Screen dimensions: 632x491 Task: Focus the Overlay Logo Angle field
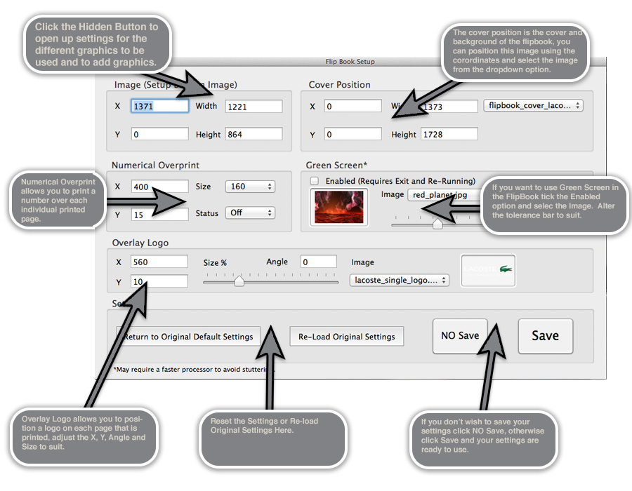pyautogui.click(x=319, y=262)
